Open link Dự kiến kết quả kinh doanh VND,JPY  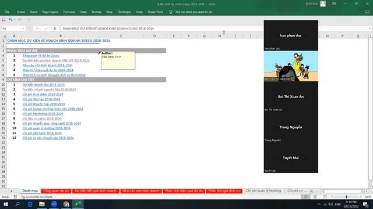[56, 60]
